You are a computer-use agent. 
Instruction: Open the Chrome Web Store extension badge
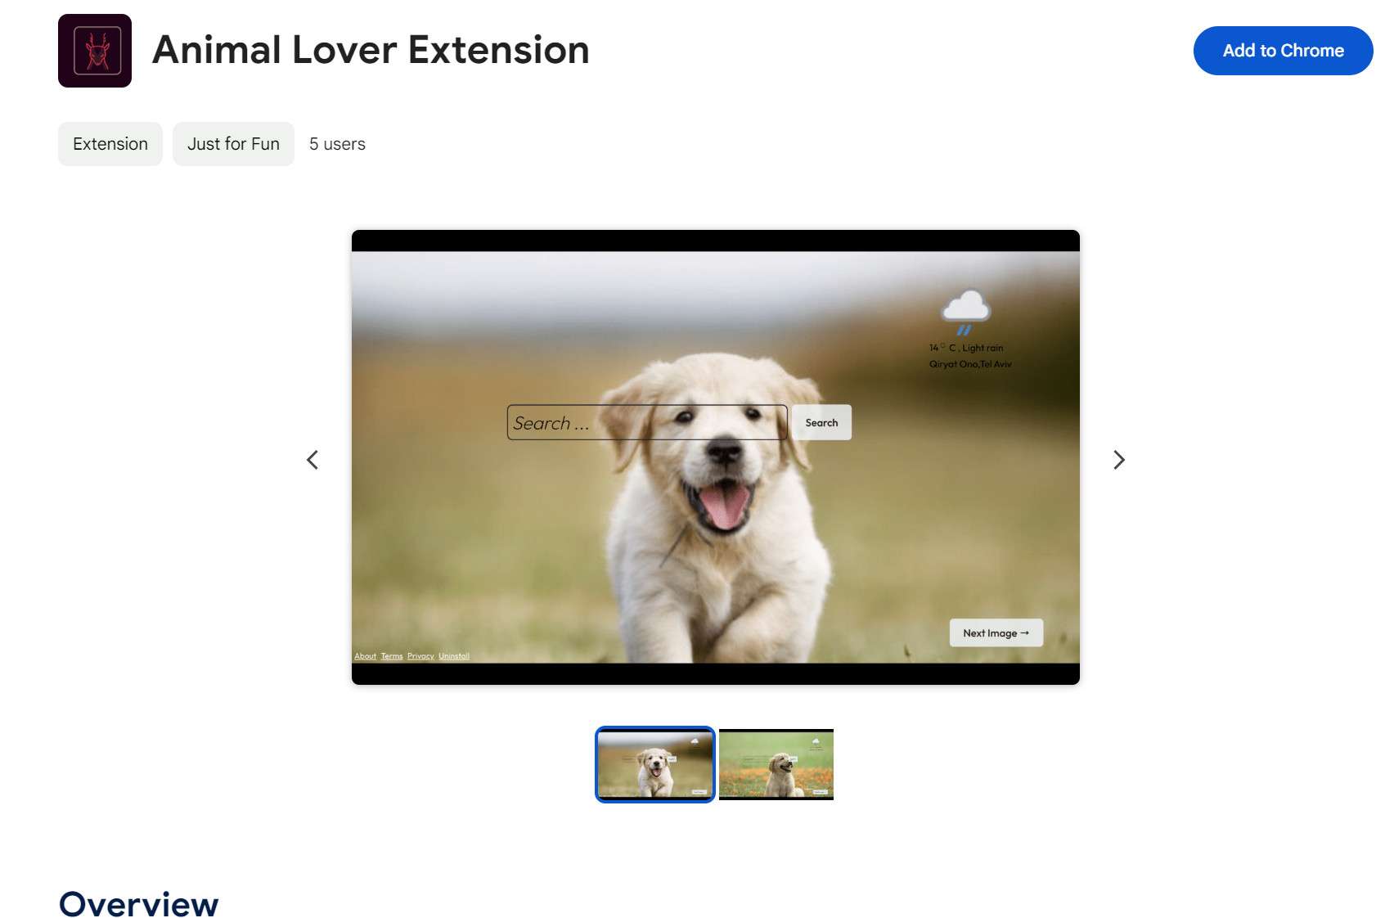(110, 143)
